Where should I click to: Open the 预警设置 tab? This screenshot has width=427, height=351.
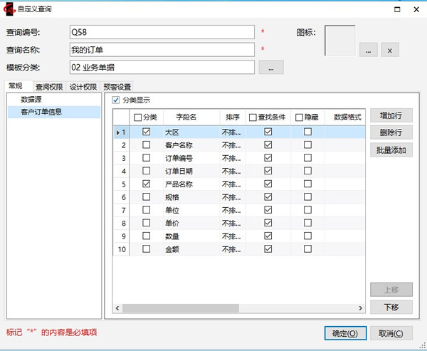[x=117, y=87]
